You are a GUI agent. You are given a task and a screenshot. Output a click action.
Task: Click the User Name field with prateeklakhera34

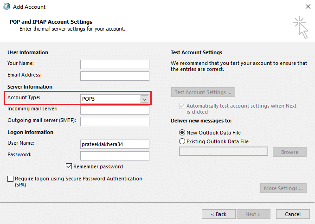click(115, 144)
